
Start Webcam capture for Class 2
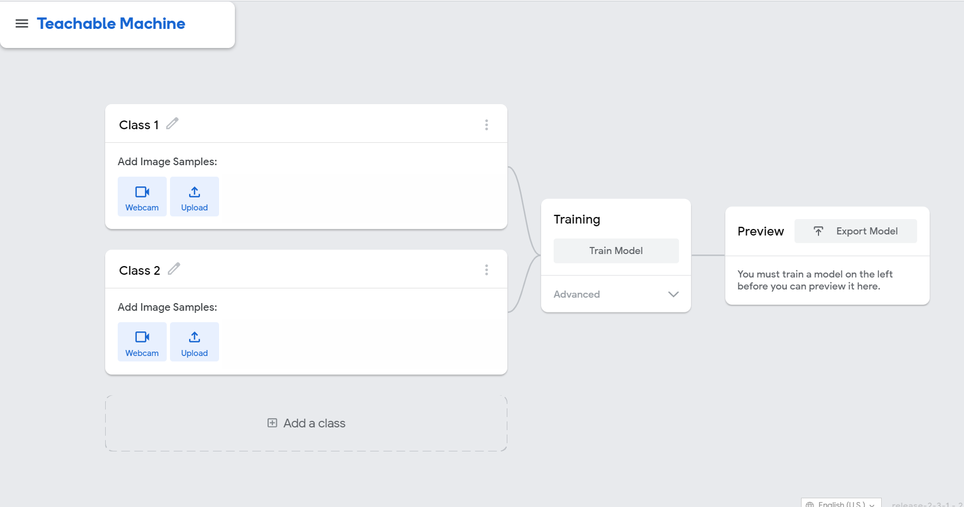142,342
